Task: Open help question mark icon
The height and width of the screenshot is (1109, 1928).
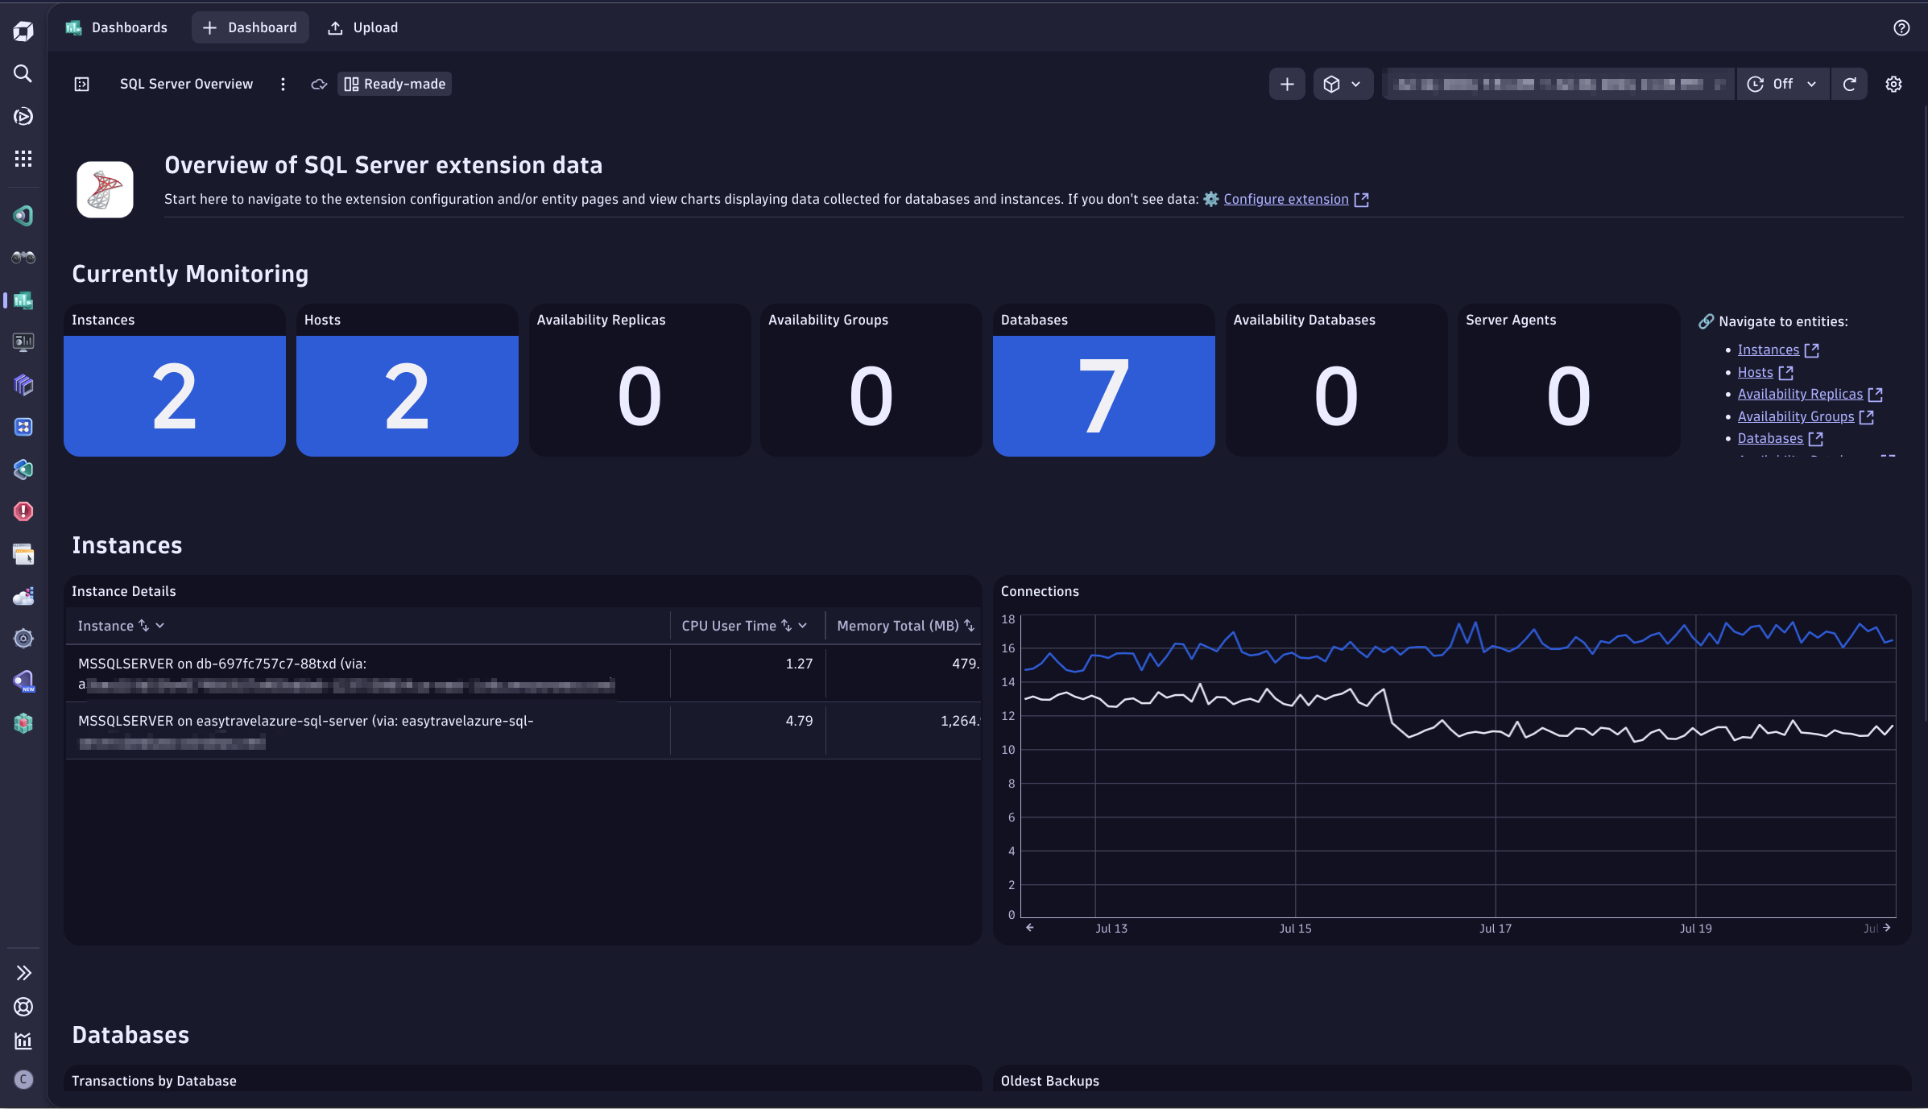Action: coord(1901,28)
